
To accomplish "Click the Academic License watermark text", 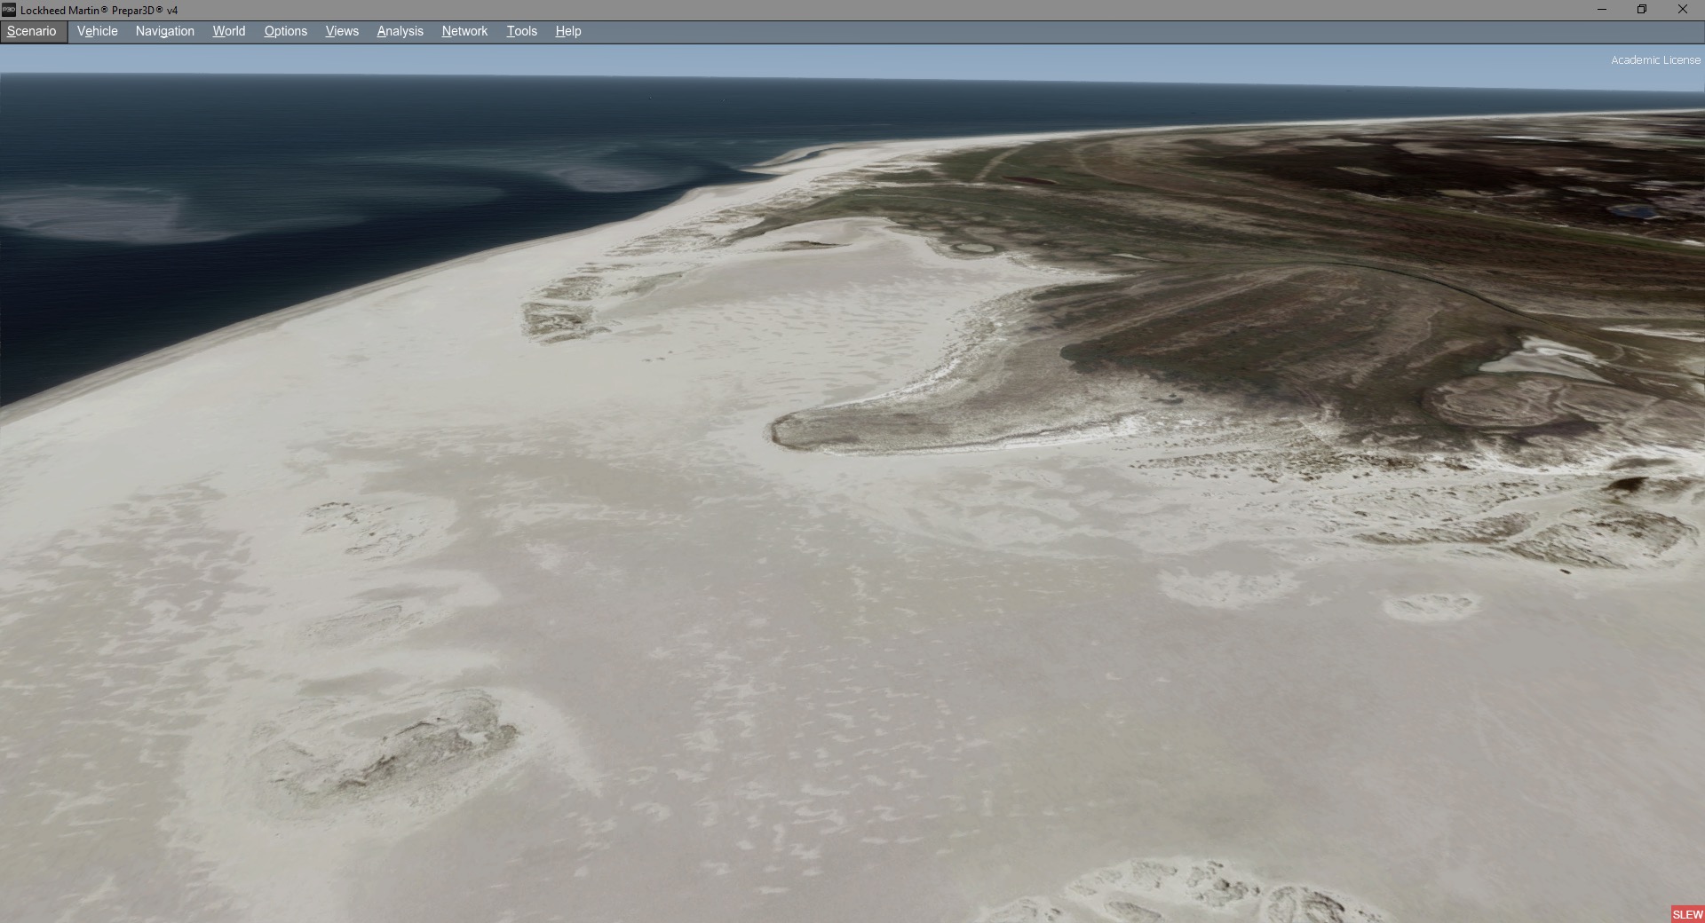I will tap(1655, 60).
